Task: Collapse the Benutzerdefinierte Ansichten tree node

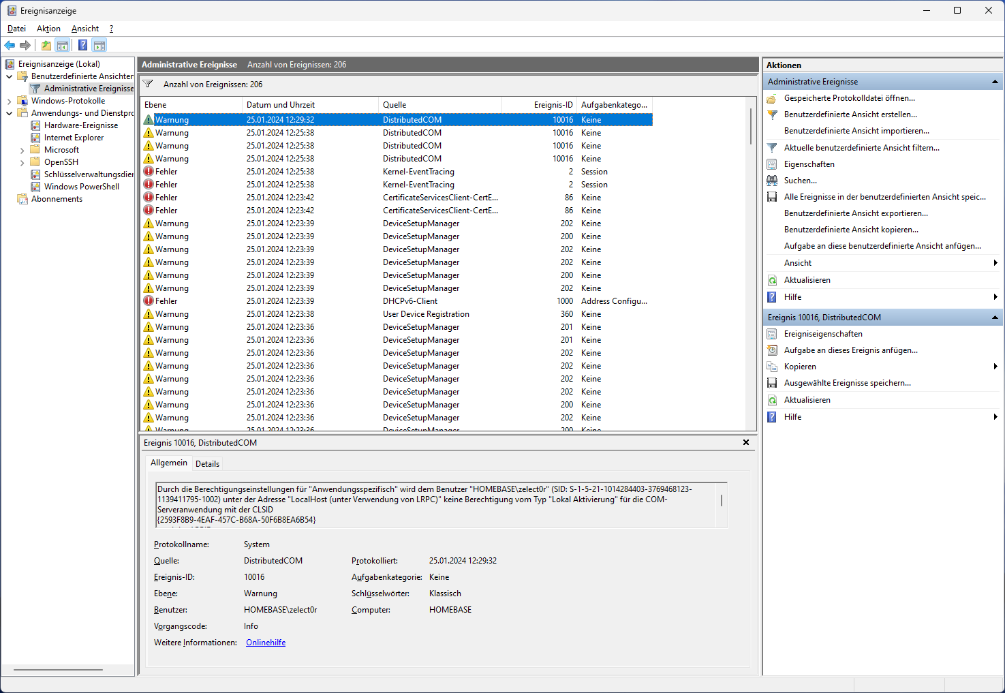Action: pyautogui.click(x=10, y=76)
